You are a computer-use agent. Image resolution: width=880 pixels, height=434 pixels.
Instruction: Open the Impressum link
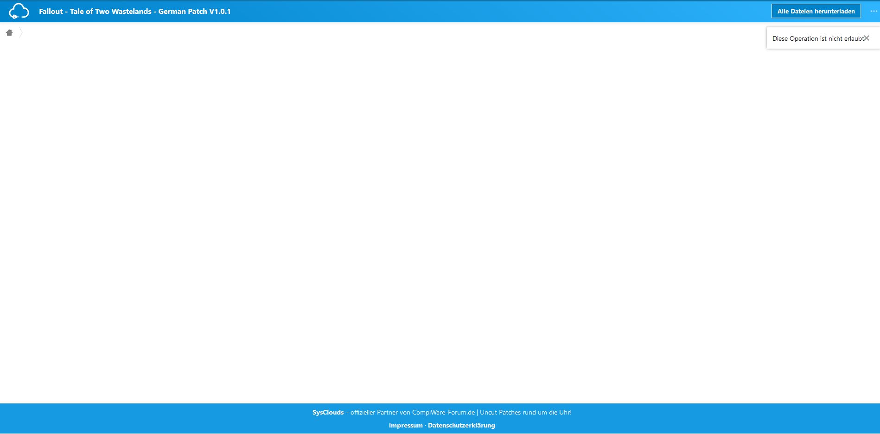[406, 425]
